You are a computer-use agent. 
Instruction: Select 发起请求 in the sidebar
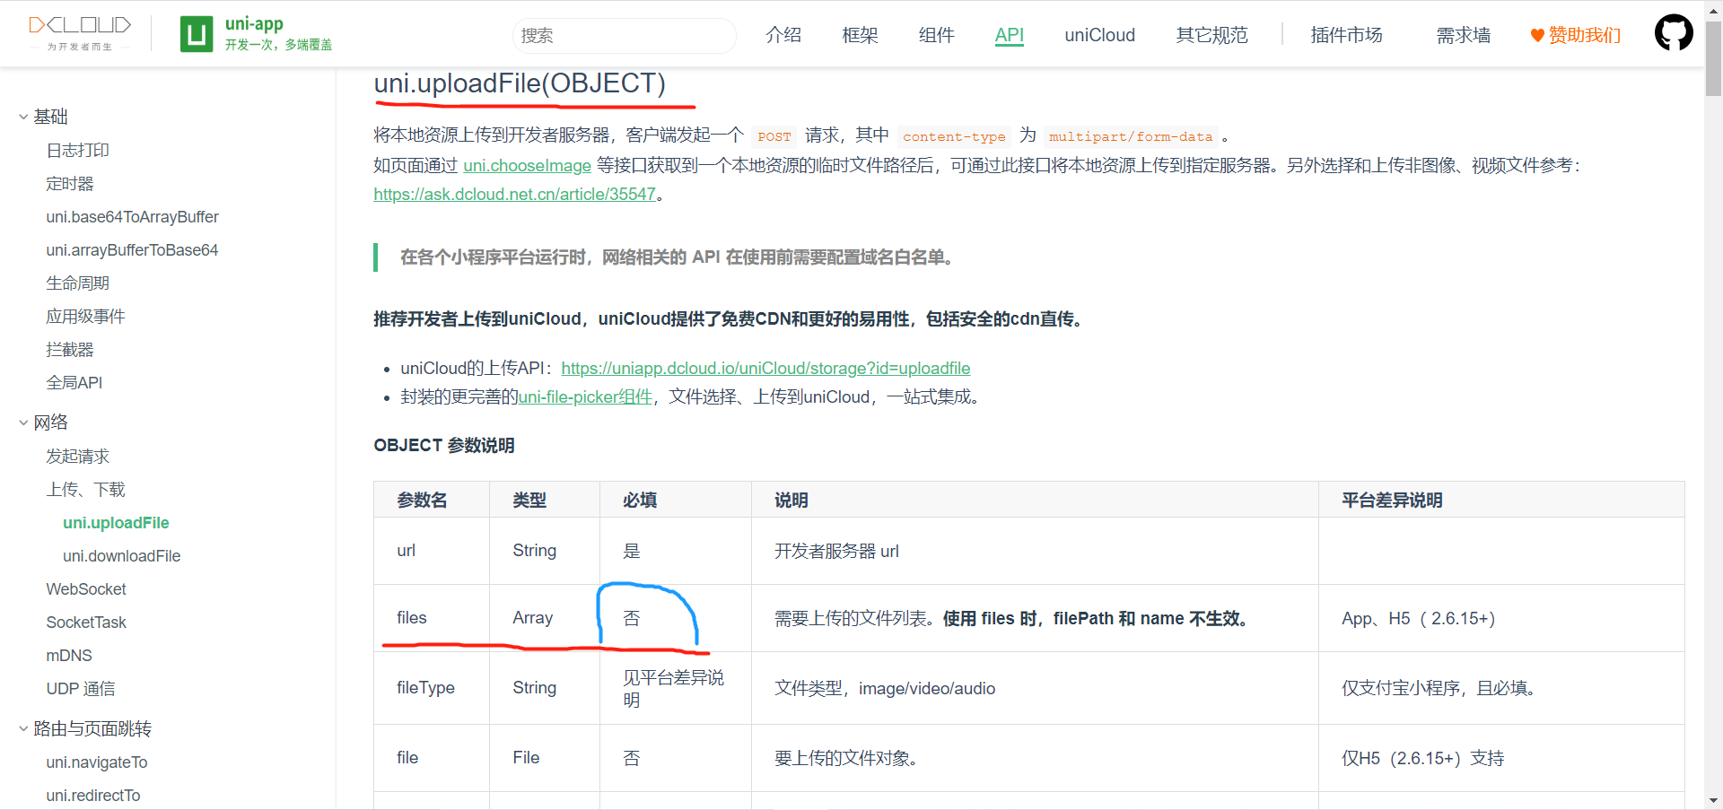[78, 457]
